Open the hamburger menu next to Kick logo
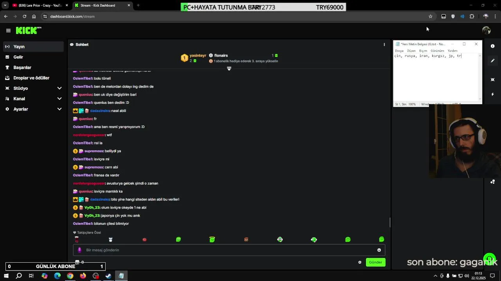501x281 pixels. pos(8,30)
